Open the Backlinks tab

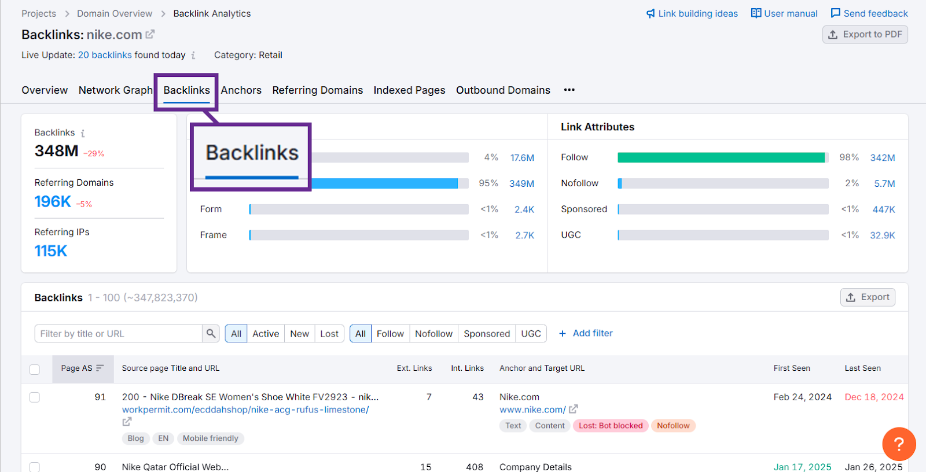(186, 90)
